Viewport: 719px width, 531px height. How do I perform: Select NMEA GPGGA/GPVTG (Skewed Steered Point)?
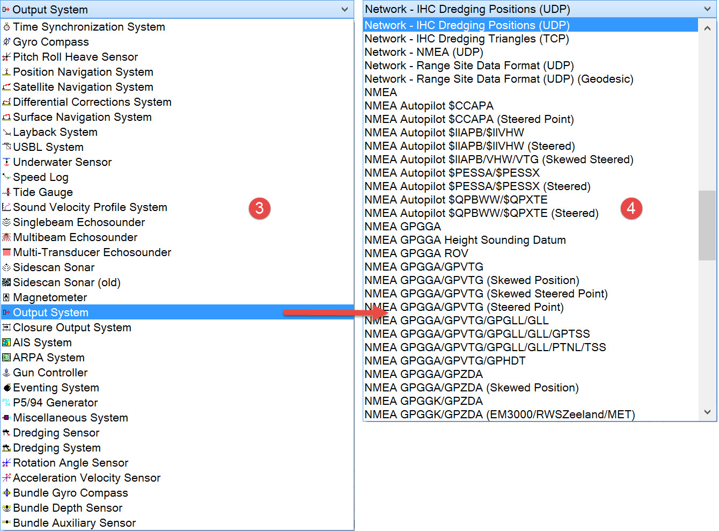pyautogui.click(x=531, y=294)
